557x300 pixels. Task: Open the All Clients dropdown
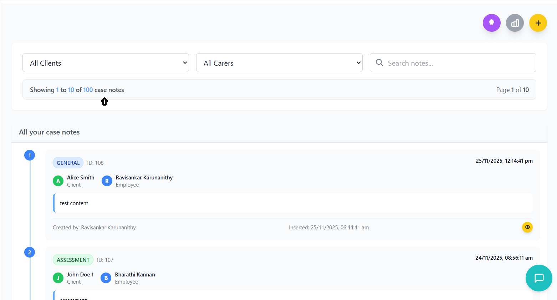106,63
